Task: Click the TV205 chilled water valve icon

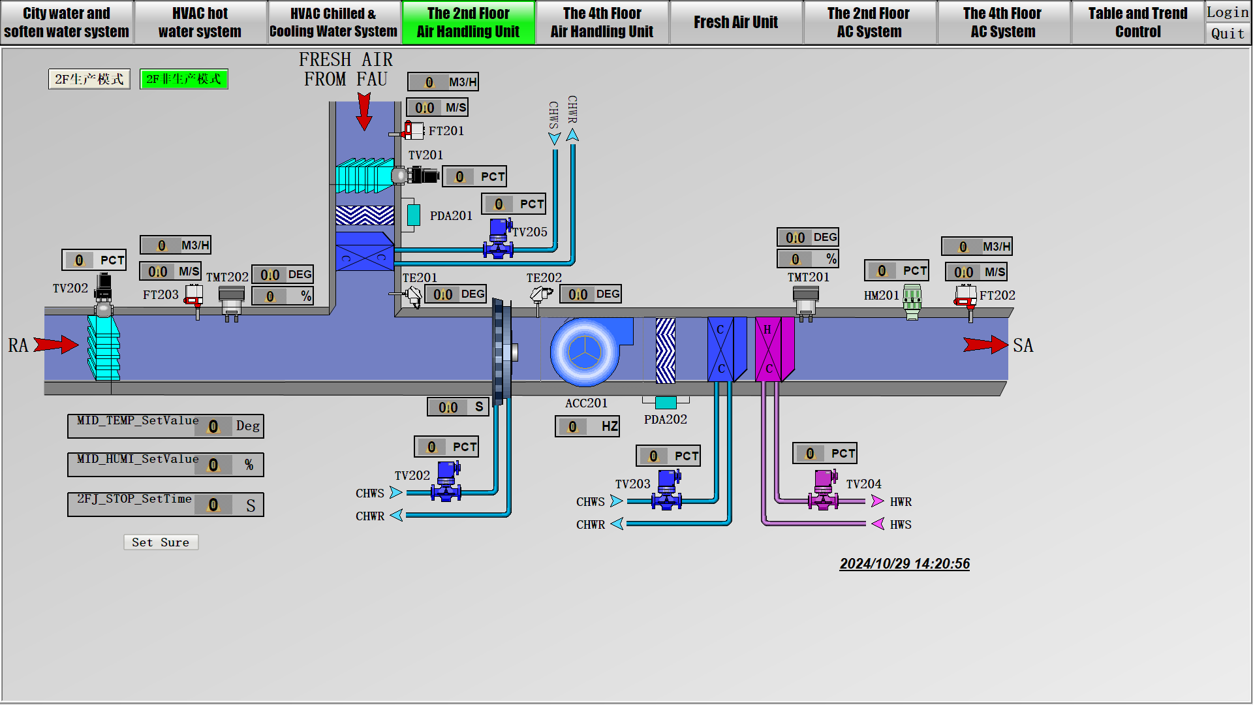Action: (x=499, y=239)
